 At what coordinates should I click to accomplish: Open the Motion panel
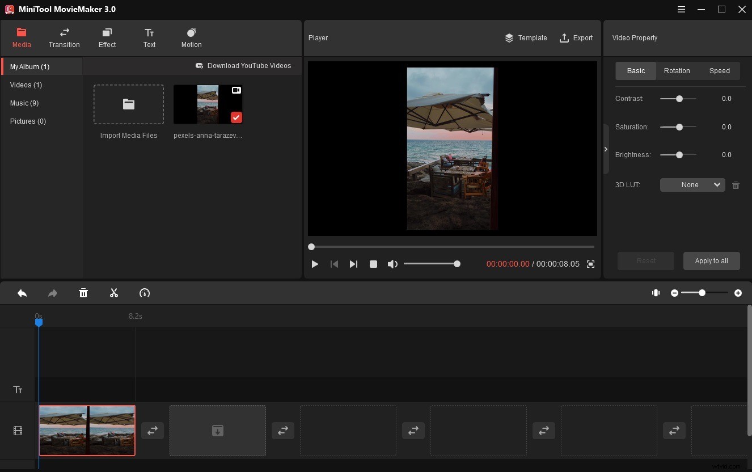tap(191, 37)
